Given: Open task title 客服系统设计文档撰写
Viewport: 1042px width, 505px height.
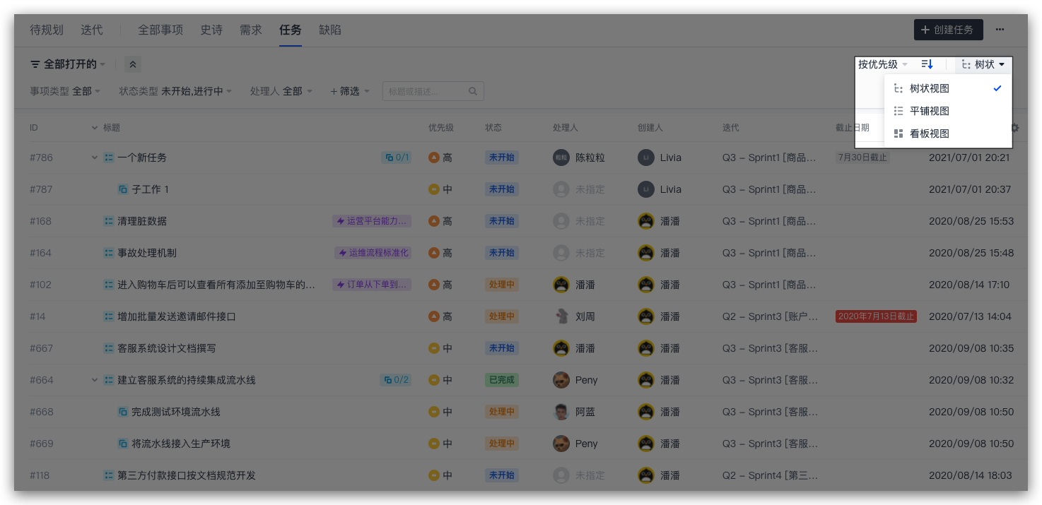Looking at the screenshot, I should (x=167, y=348).
